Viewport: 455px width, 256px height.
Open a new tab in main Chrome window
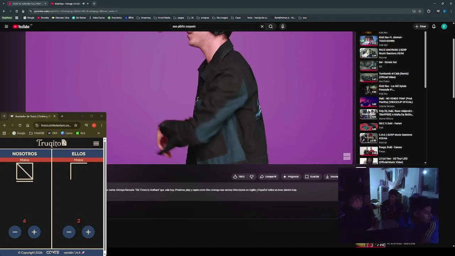pos(94,4)
